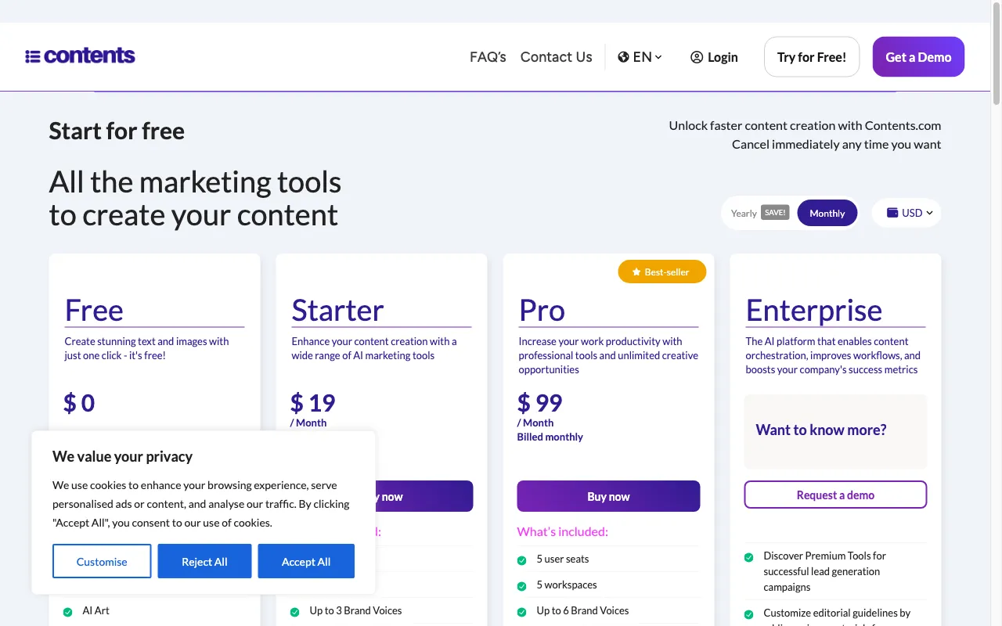Click 'What's included:' under Pro
Image resolution: width=1002 pixels, height=626 pixels.
click(x=562, y=531)
